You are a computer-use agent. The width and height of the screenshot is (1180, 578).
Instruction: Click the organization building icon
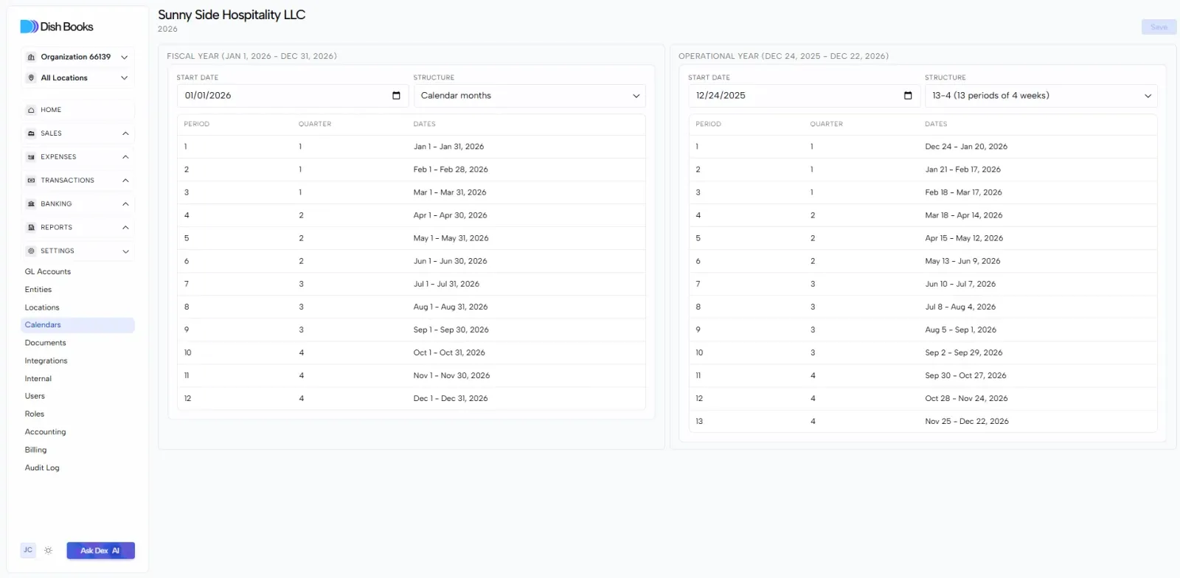(31, 57)
